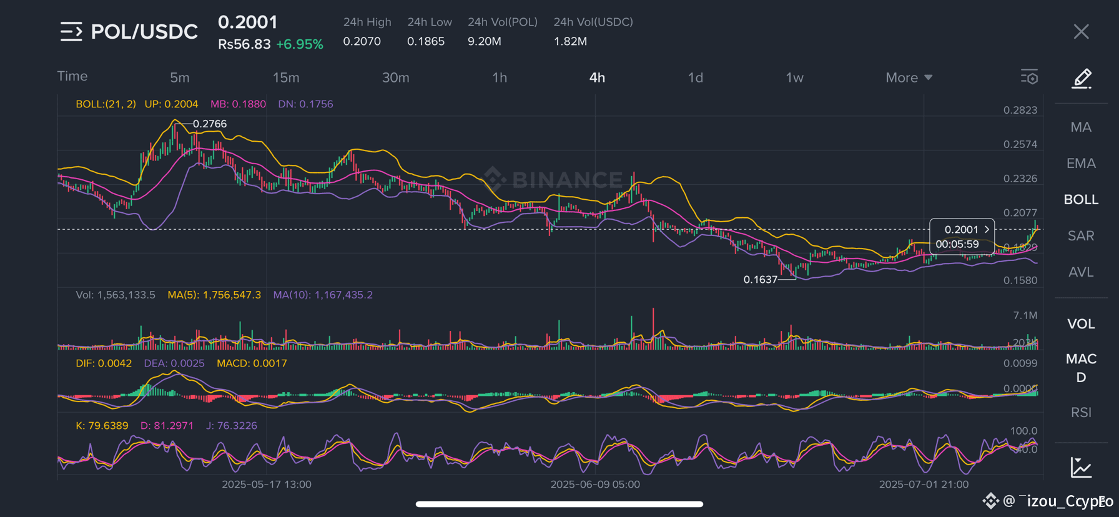
Task: Click the K: 79.6389 label
Action: click(x=102, y=426)
